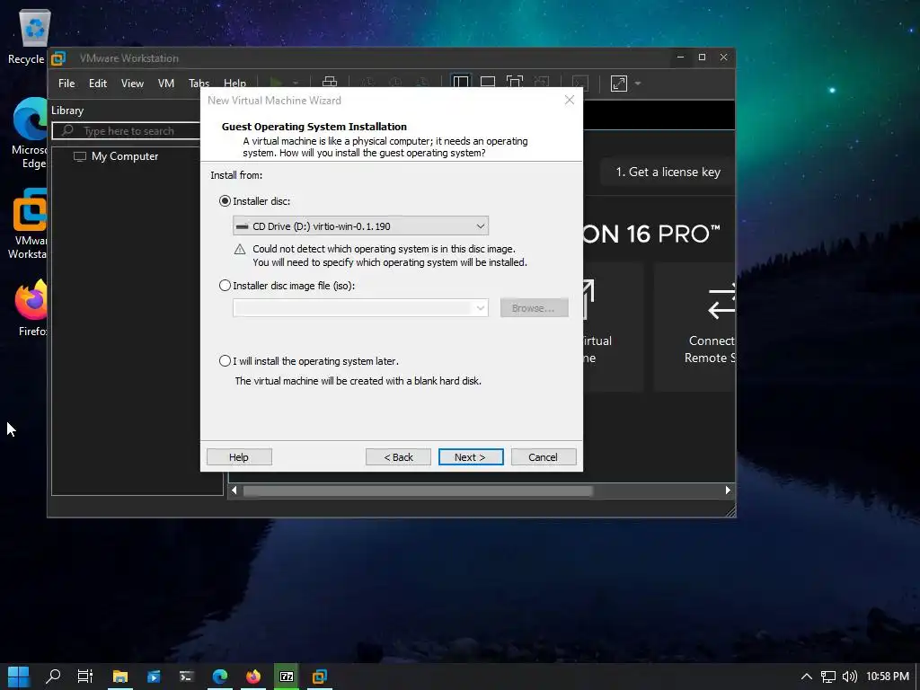The image size is (920, 690).
Task: Open the VM menu
Action: [166, 84]
